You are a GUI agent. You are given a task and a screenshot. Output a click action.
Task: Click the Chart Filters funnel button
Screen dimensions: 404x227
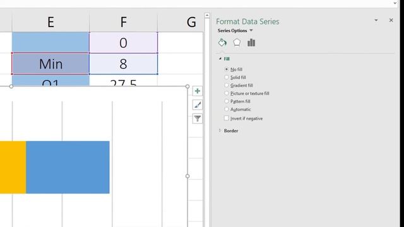pyautogui.click(x=198, y=119)
